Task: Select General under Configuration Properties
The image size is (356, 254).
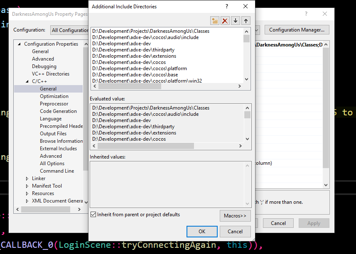Action: [40, 51]
